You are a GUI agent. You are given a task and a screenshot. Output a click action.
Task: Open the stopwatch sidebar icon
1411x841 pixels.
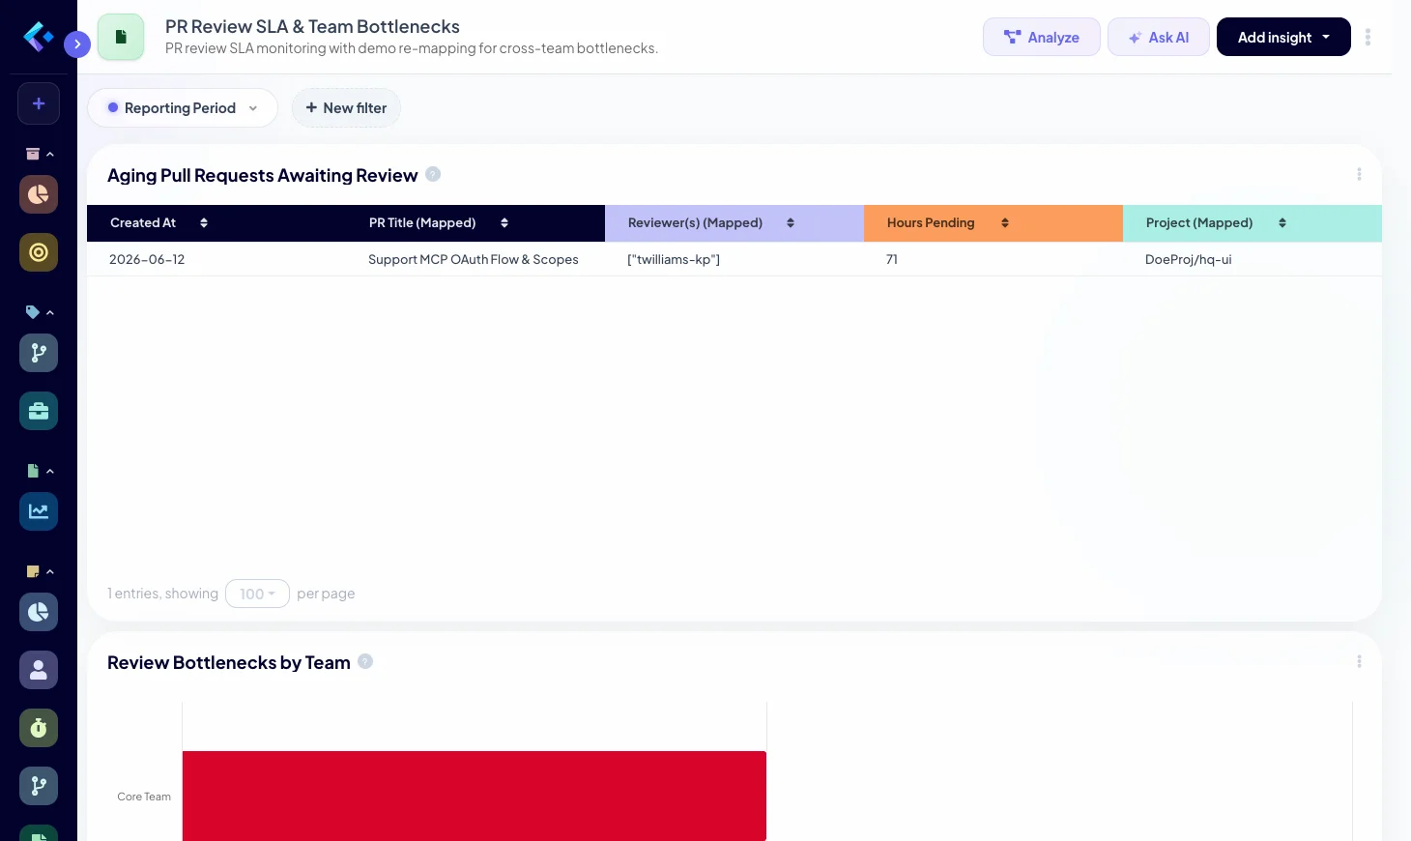(39, 728)
